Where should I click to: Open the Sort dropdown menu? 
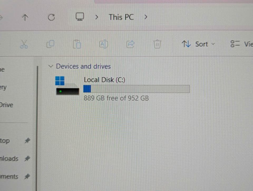pyautogui.click(x=198, y=44)
